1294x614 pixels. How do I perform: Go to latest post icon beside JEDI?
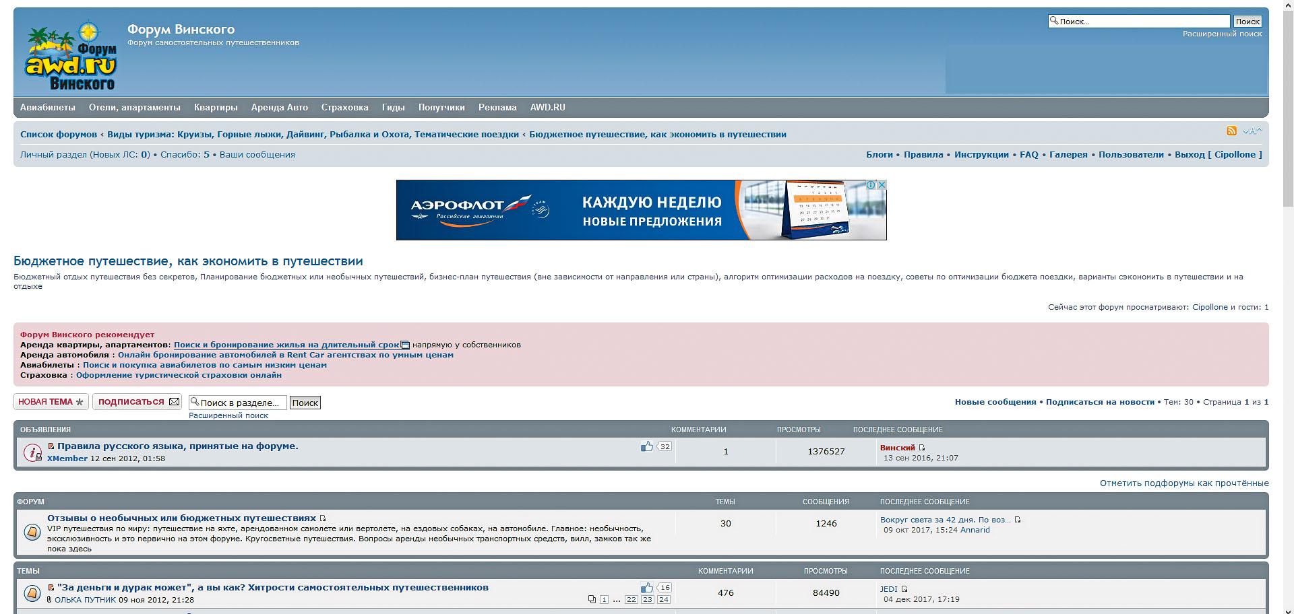tap(904, 589)
